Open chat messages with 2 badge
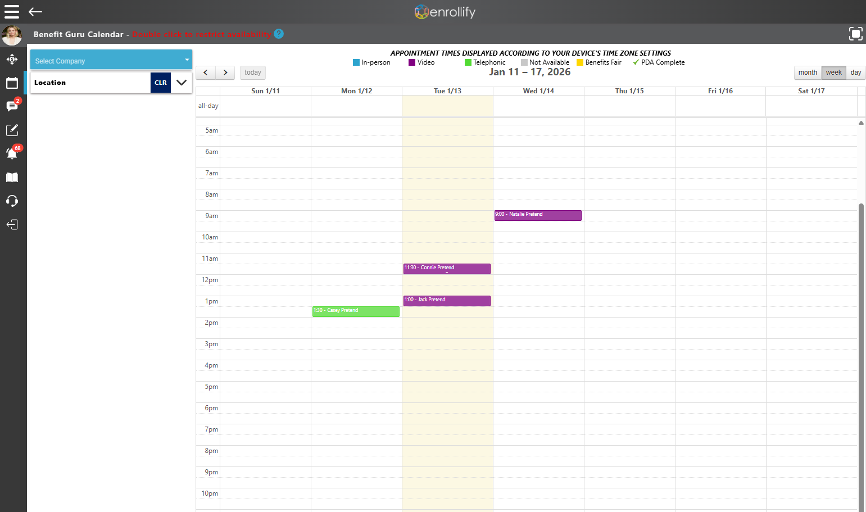 tap(12, 105)
